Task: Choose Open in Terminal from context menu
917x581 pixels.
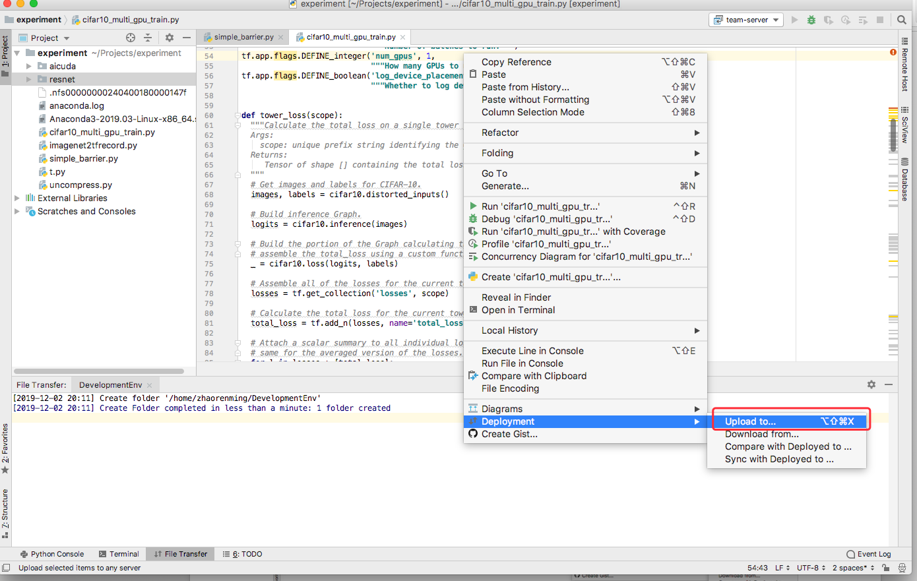Action: (x=518, y=310)
